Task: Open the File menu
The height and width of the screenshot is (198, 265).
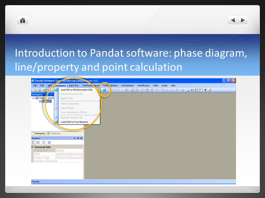Action: tap(35, 86)
